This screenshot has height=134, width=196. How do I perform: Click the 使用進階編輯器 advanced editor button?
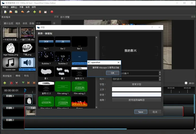136,100
